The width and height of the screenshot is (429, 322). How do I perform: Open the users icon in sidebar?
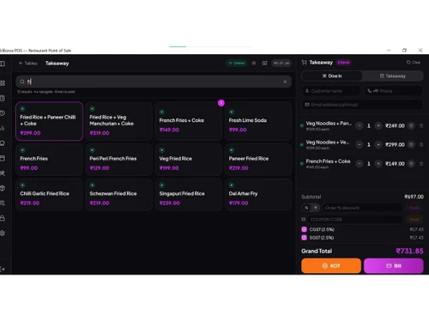tap(3, 204)
